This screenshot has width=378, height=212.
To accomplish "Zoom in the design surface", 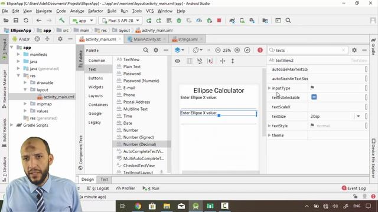I will (x=237, y=50).
